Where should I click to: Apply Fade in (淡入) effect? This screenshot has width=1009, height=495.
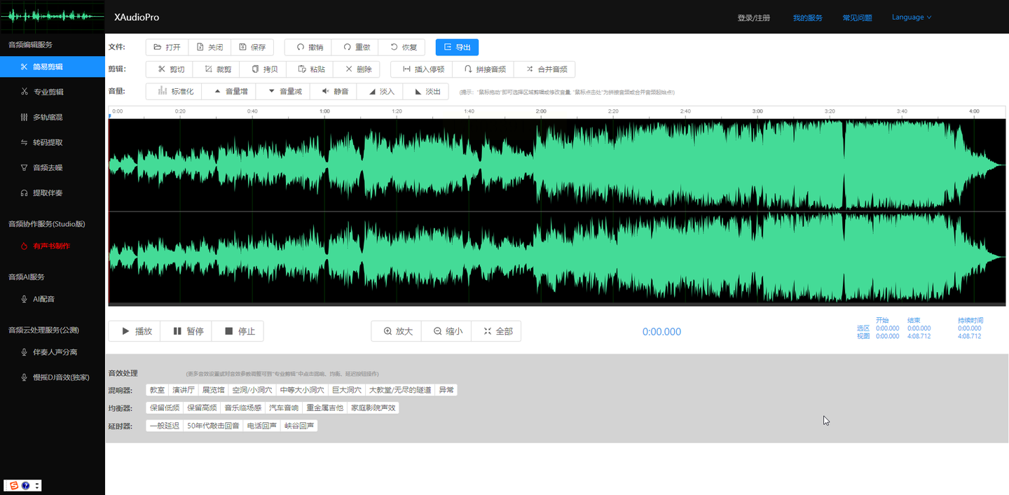pos(380,92)
